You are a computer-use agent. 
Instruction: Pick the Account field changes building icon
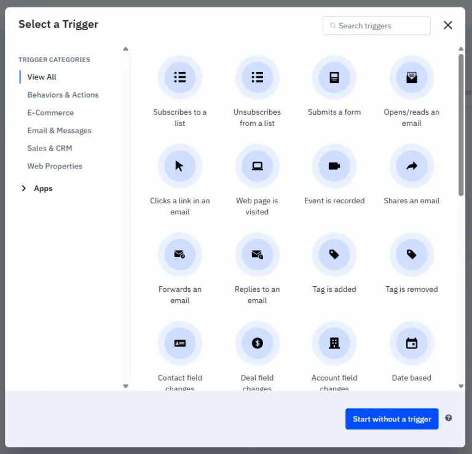coord(334,343)
